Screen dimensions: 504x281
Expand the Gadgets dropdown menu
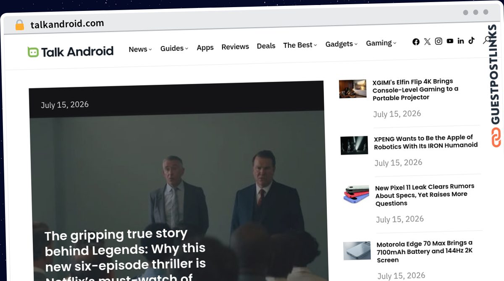tap(341, 44)
